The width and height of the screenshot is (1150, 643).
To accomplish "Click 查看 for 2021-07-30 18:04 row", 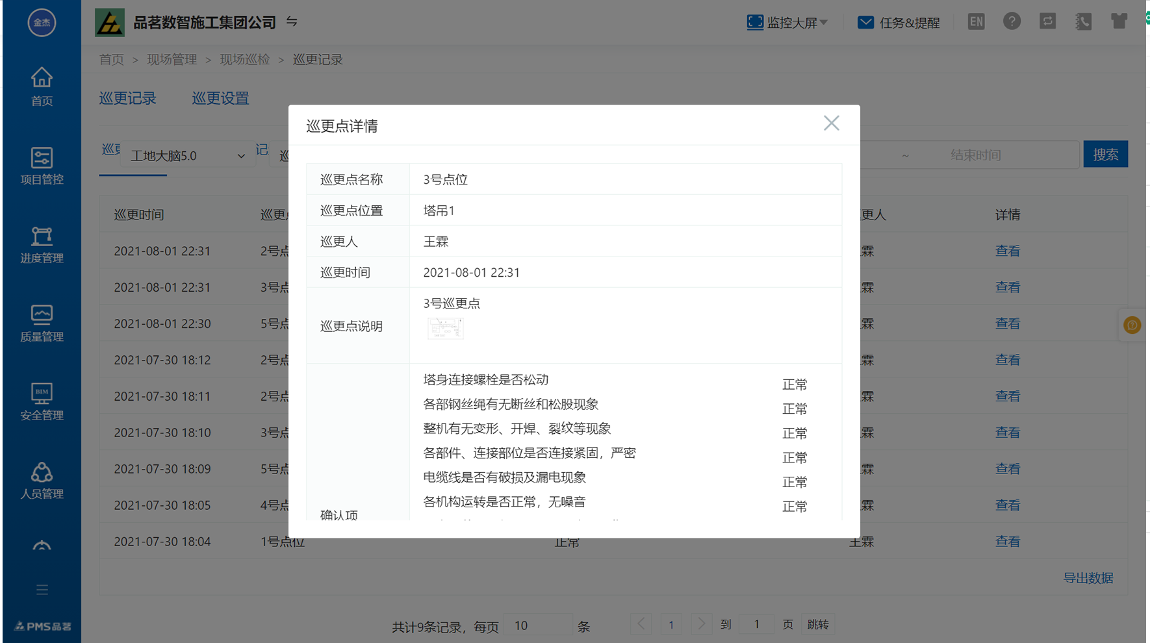I will (1007, 542).
